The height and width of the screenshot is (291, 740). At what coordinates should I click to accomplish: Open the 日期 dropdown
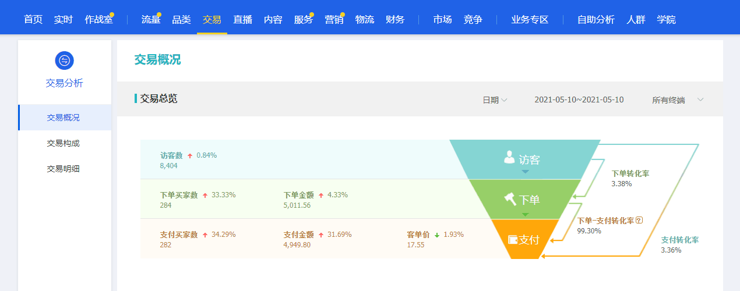[495, 100]
